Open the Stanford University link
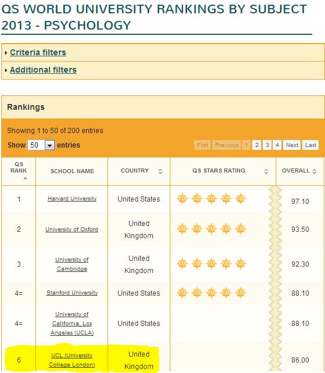 72,293
